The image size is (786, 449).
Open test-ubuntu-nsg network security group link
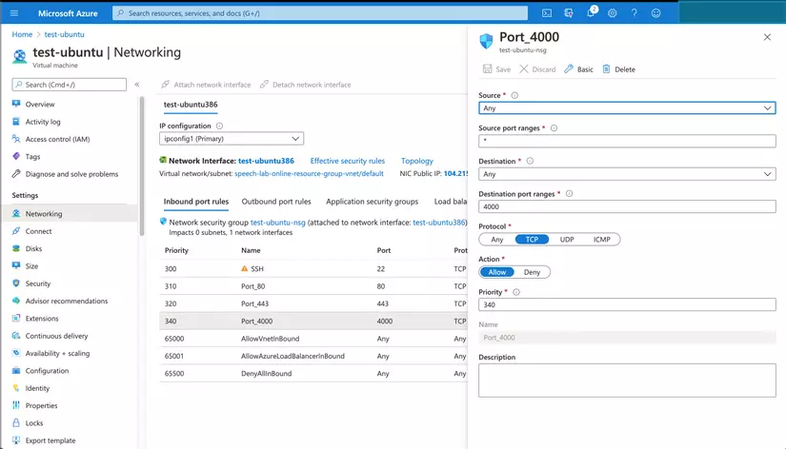click(x=277, y=223)
